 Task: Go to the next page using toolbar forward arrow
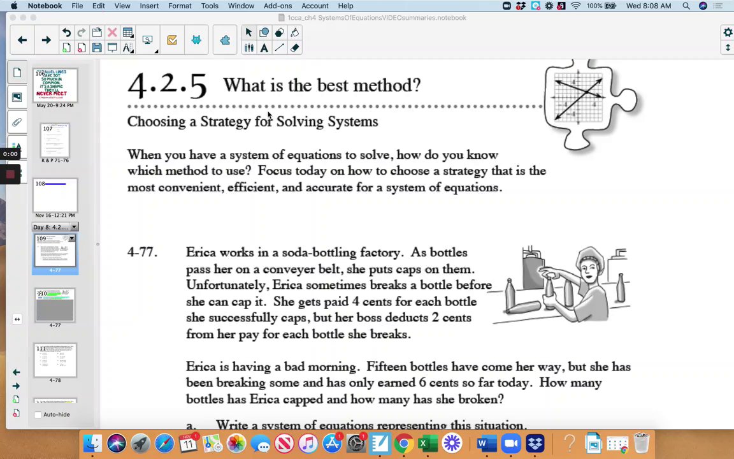pos(46,40)
